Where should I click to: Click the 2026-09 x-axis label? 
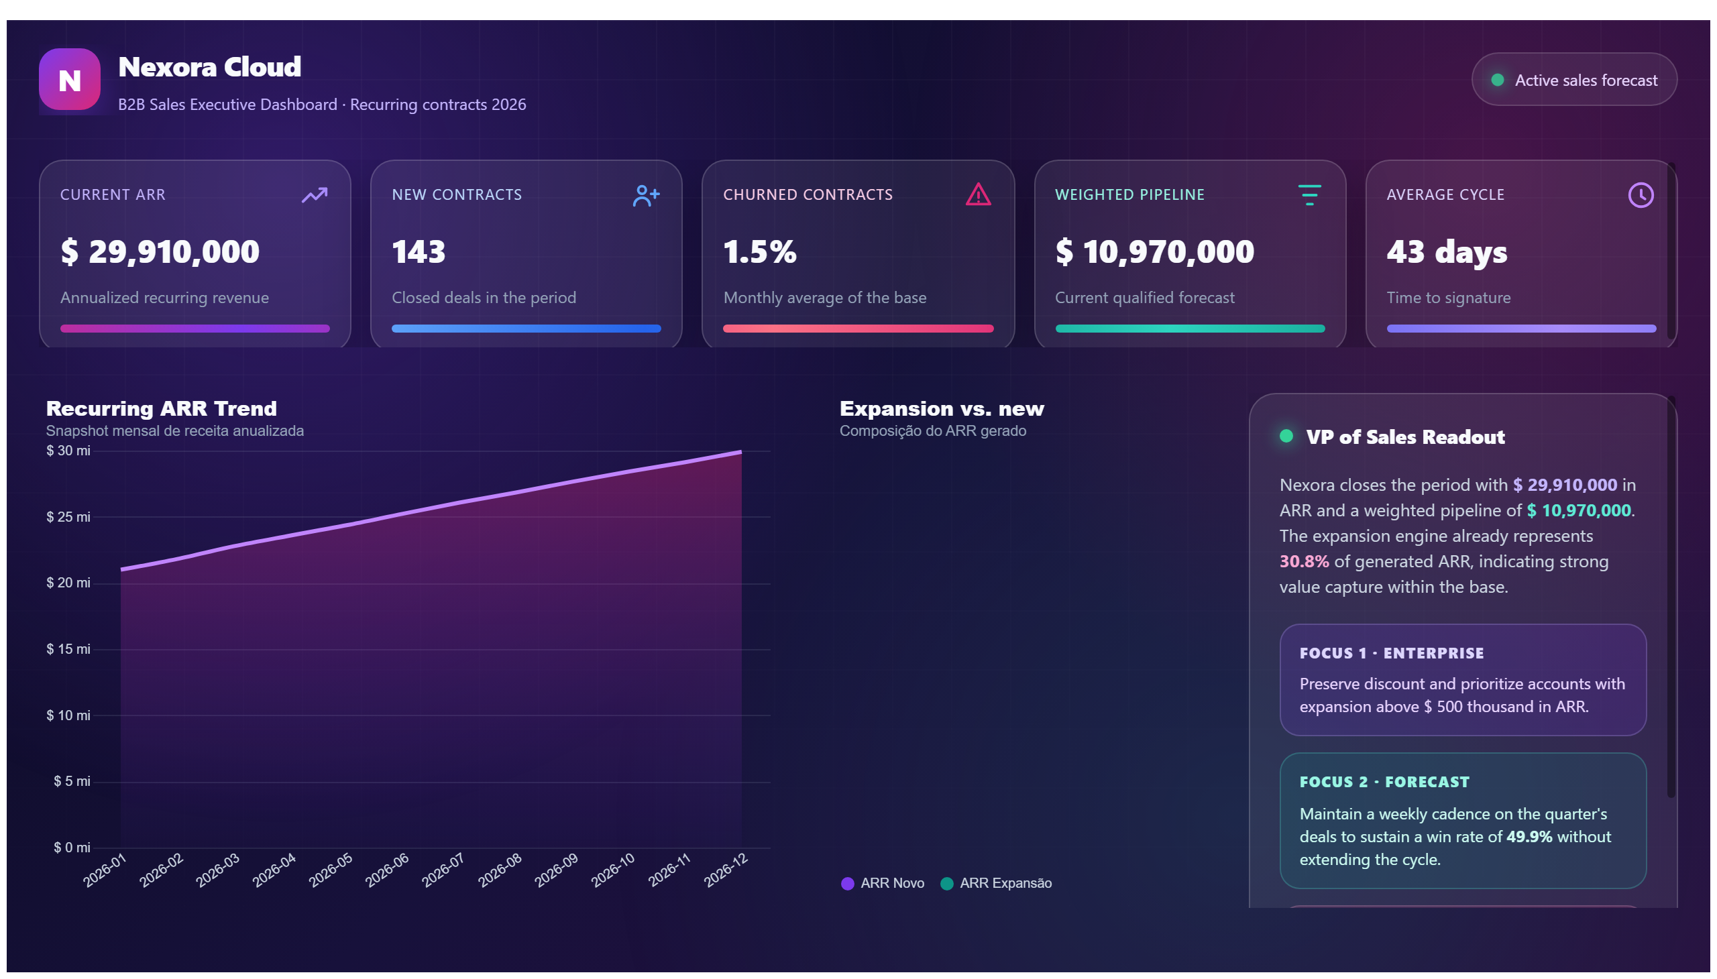[x=555, y=871]
